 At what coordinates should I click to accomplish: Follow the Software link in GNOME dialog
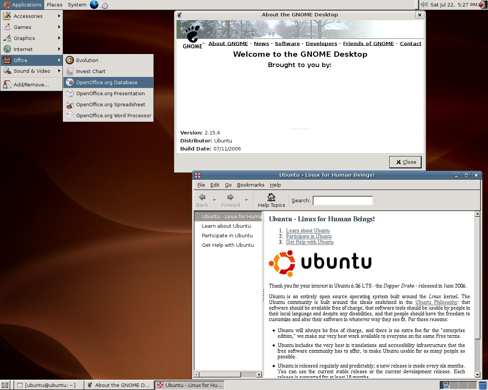pos(287,43)
